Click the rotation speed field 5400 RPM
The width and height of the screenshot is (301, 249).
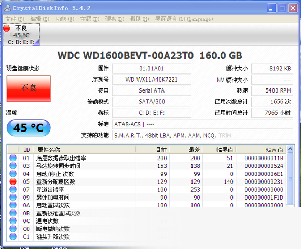click(272, 90)
